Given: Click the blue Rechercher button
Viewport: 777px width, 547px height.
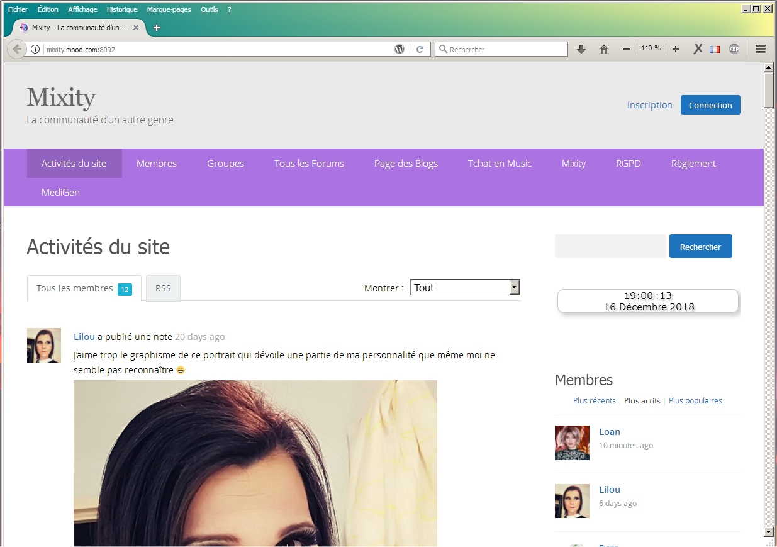Looking at the screenshot, I should 700,246.
